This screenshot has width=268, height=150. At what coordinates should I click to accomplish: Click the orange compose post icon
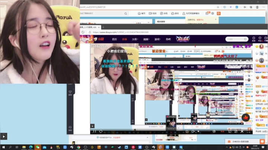(218, 13)
